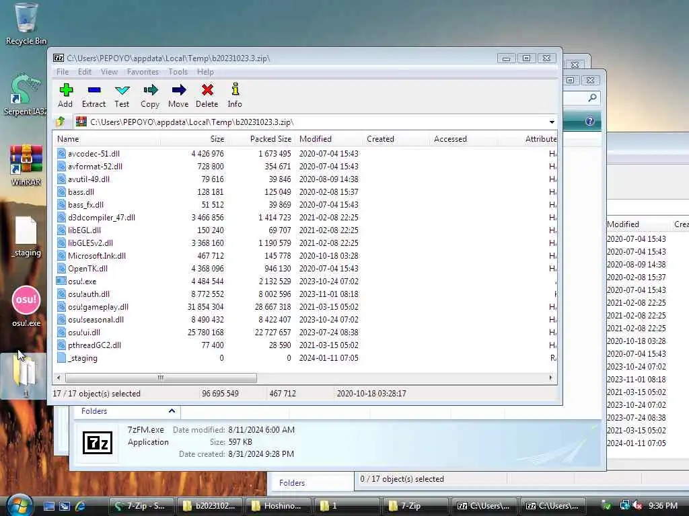The height and width of the screenshot is (516, 689).
Task: Sort by the Name column header
Action: pos(107,138)
